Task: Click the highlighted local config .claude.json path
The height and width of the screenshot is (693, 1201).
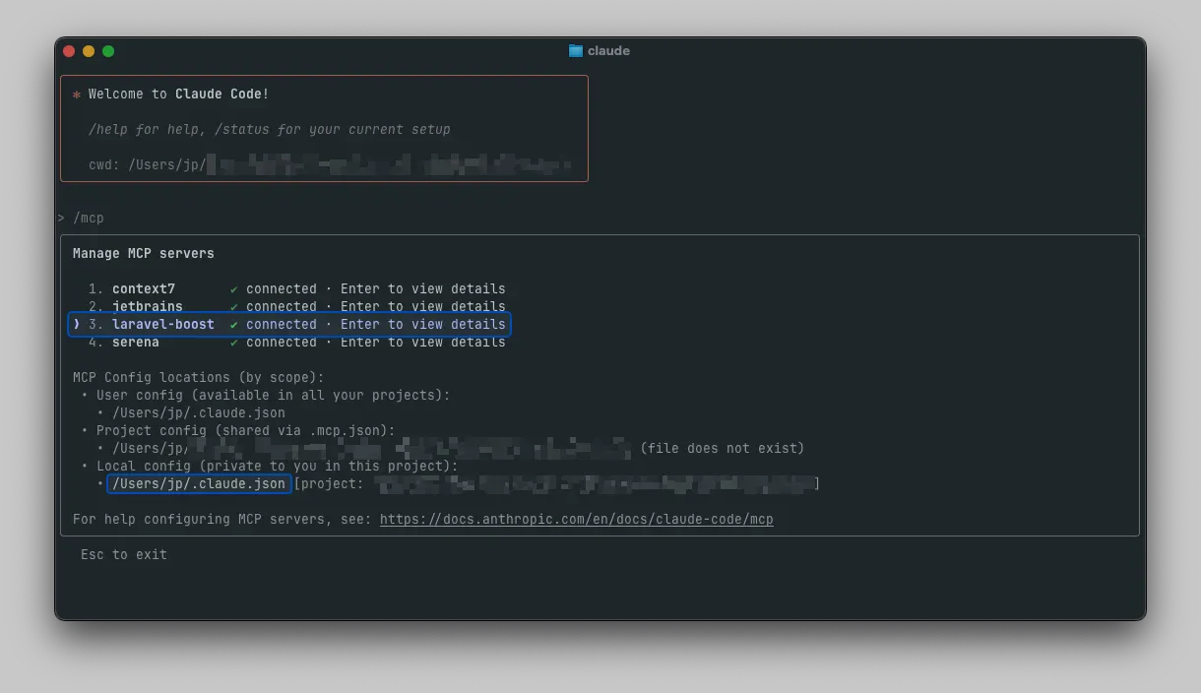Action: coord(198,483)
